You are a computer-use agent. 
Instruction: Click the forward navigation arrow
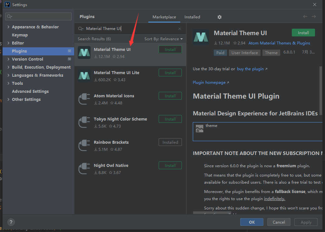tap(314, 16)
